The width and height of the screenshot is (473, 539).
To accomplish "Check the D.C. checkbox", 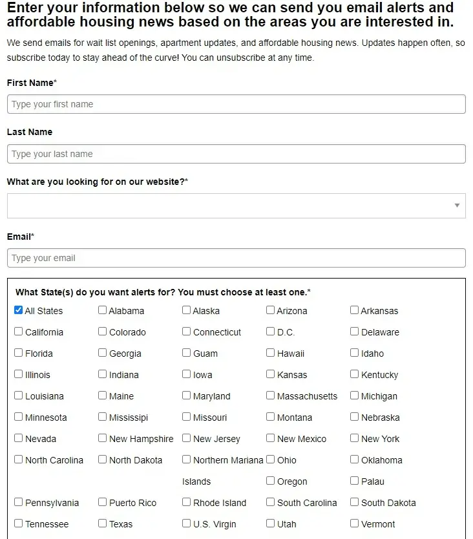I will [x=271, y=332].
